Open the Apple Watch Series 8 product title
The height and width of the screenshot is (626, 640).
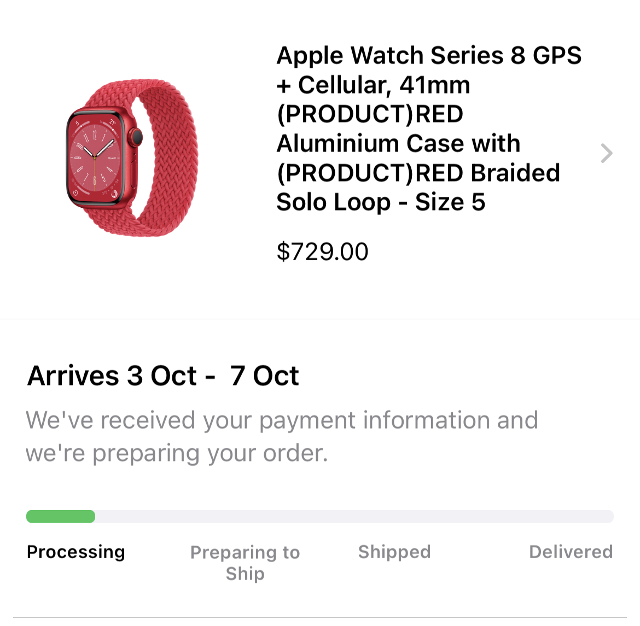(428, 128)
